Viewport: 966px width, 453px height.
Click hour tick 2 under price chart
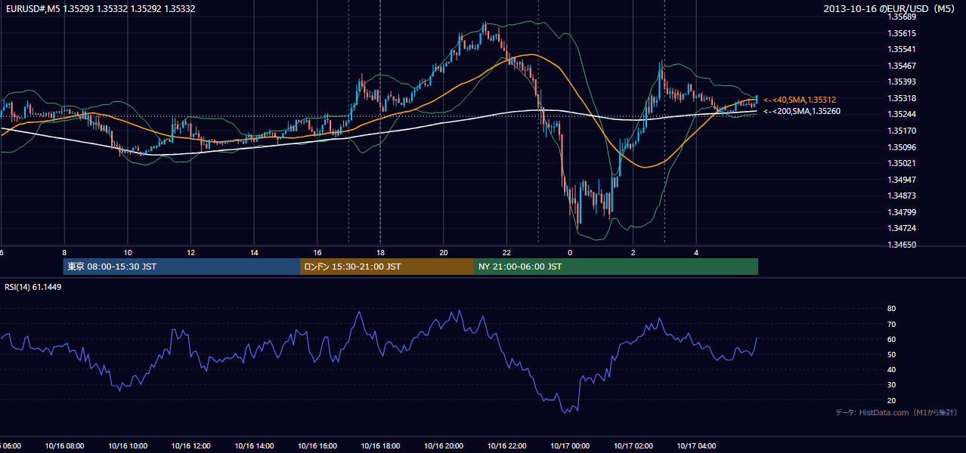[633, 252]
